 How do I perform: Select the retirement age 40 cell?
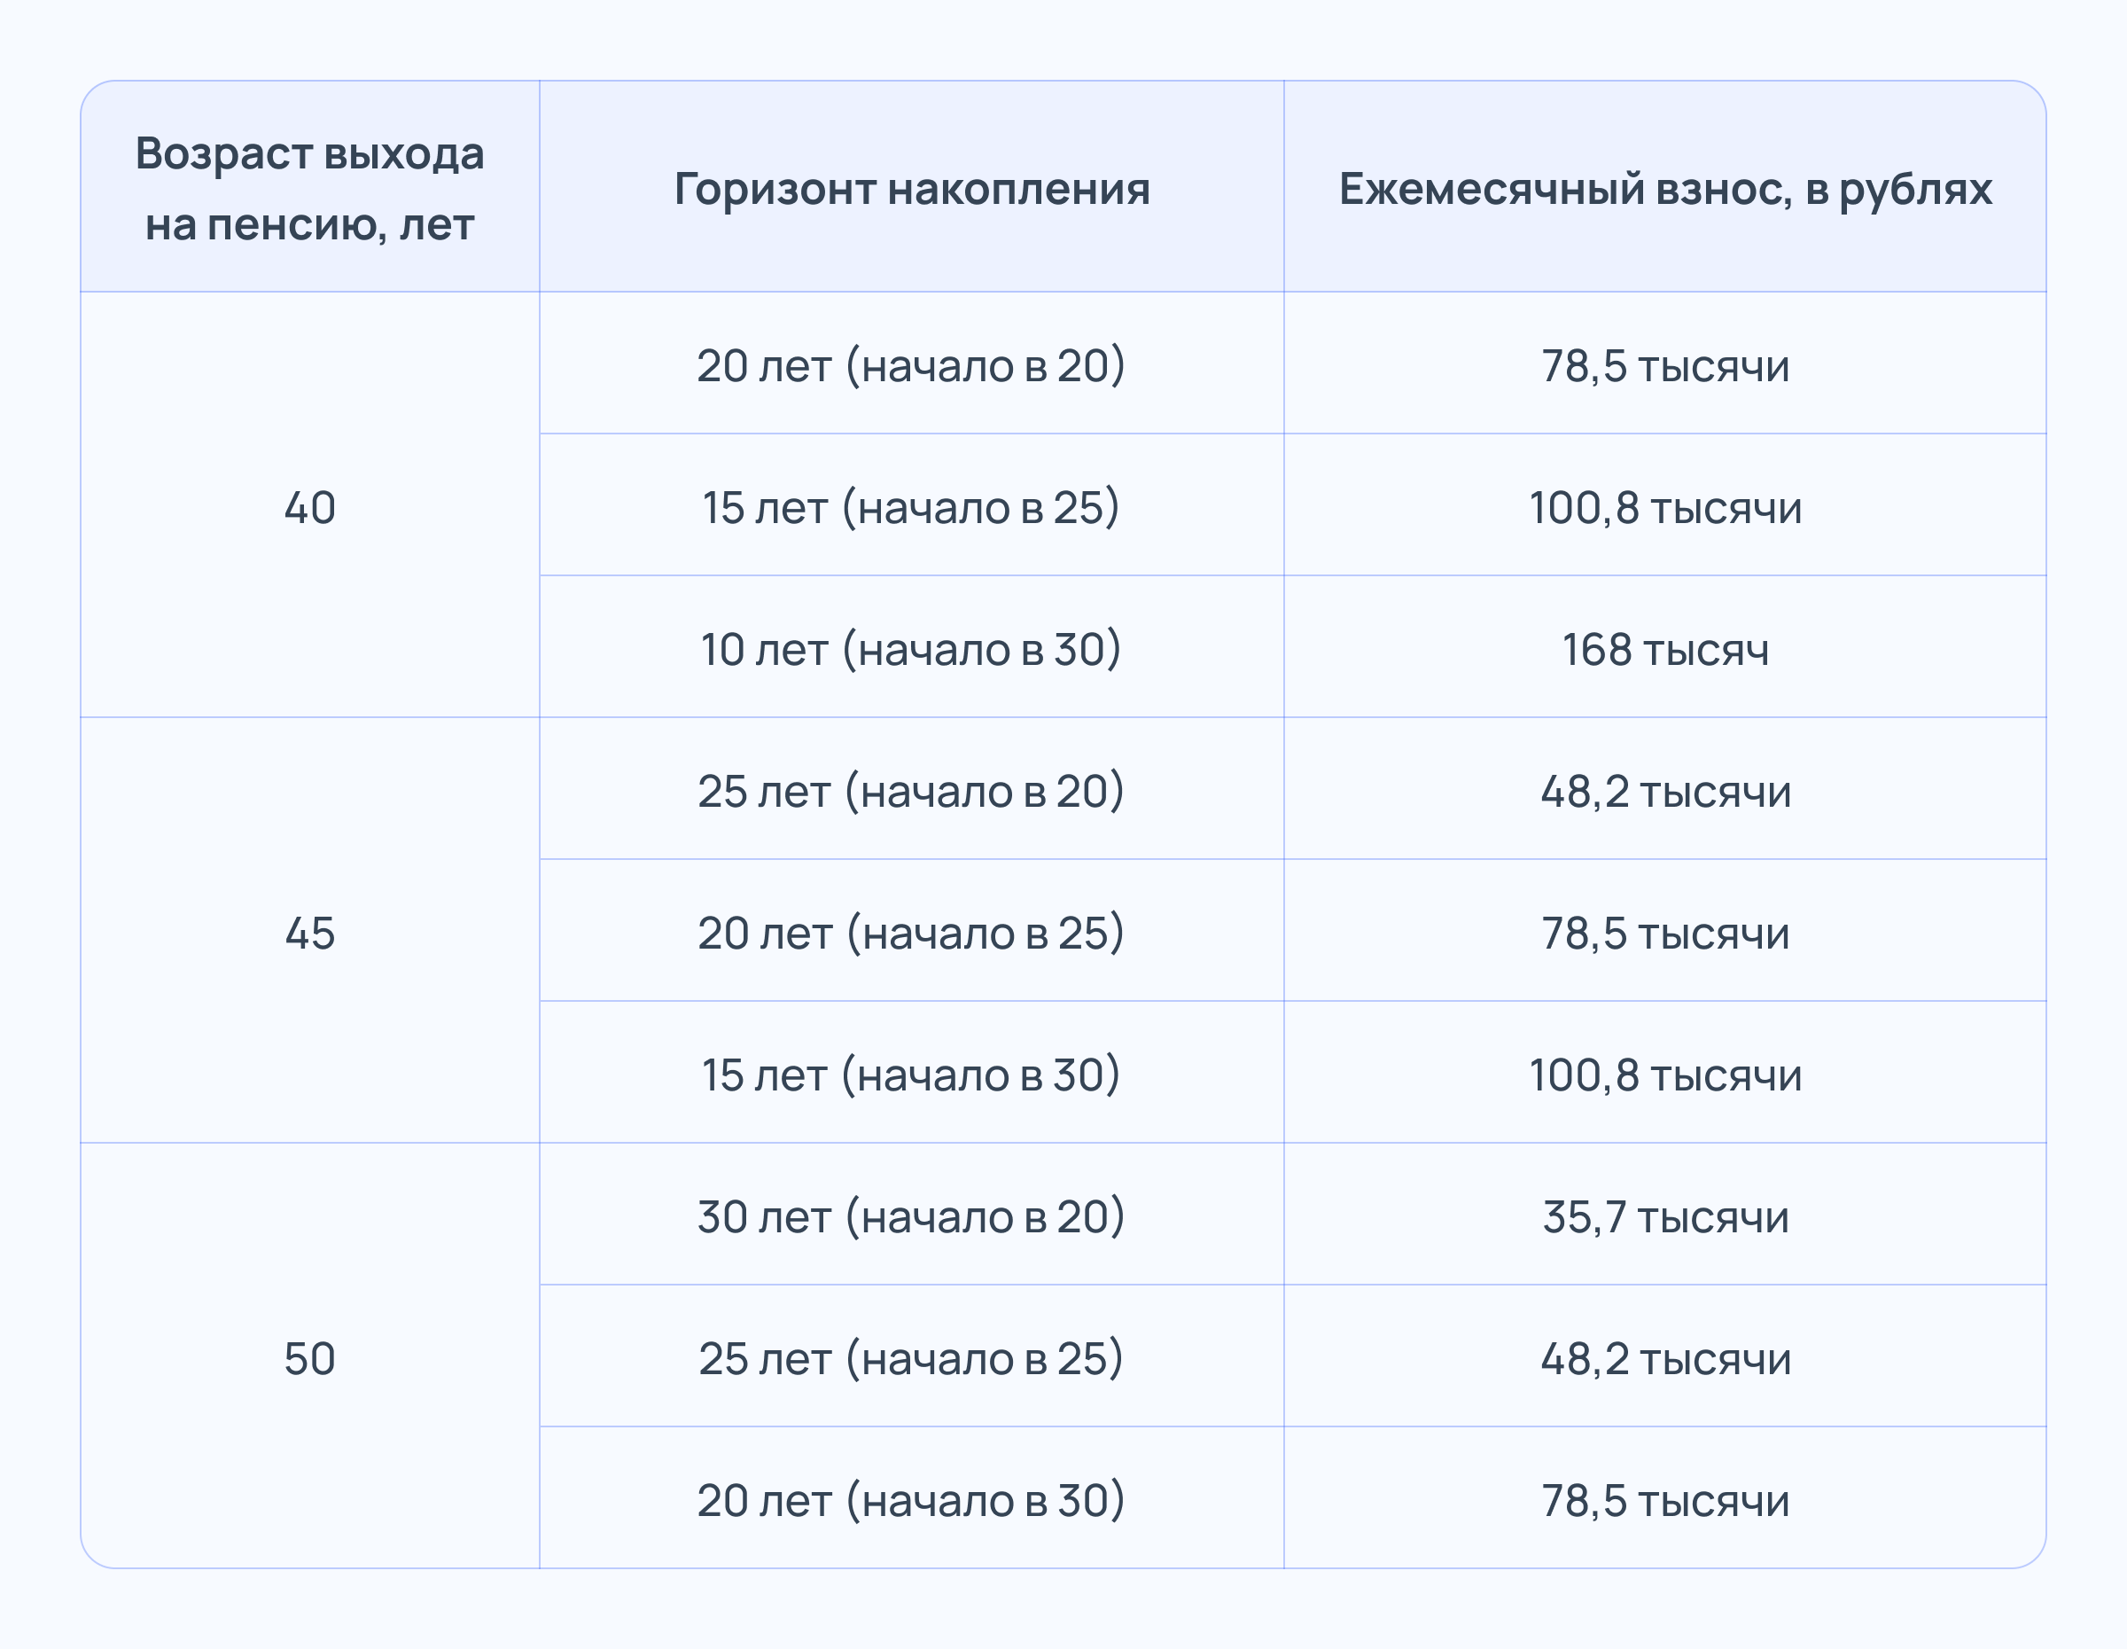click(x=309, y=507)
